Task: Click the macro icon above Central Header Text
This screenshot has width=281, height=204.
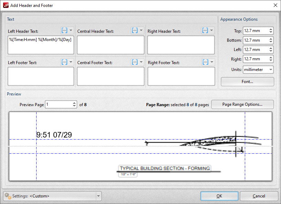Action: [135, 30]
